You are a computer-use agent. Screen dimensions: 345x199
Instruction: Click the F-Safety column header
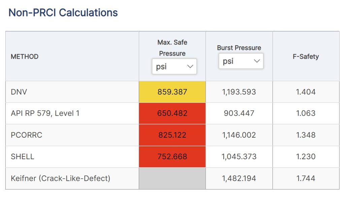click(306, 56)
